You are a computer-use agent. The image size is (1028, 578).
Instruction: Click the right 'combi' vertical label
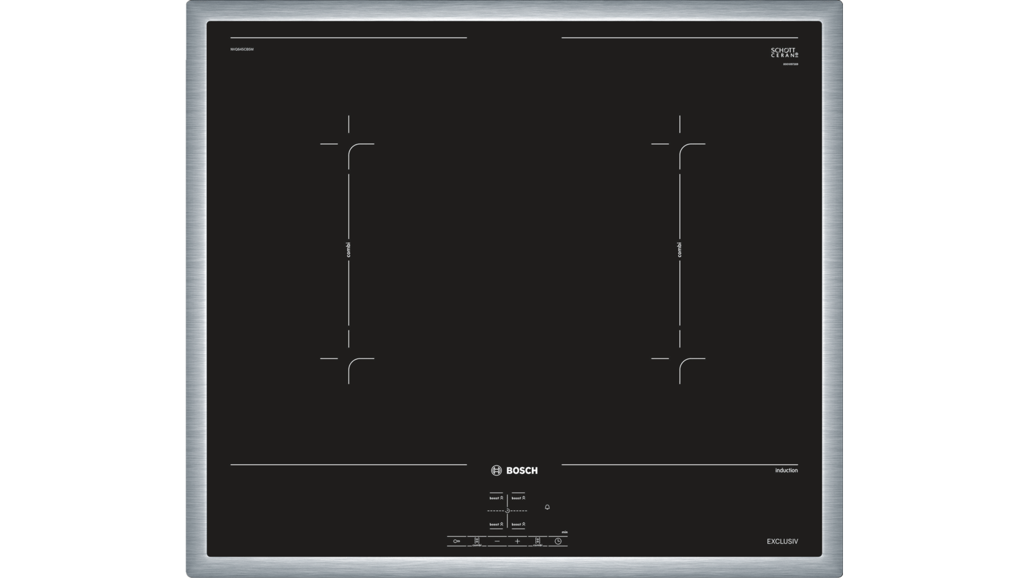pos(680,250)
